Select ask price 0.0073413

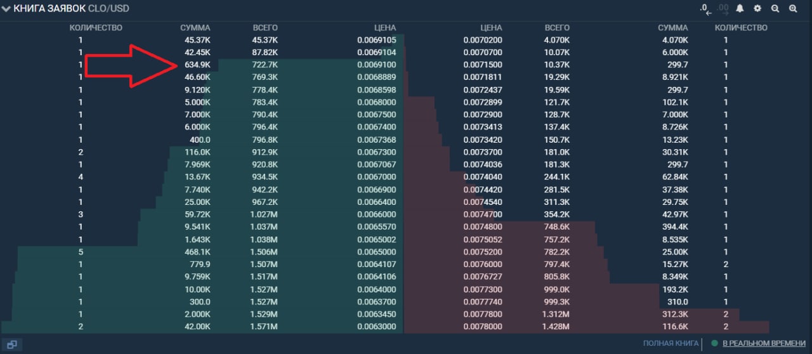[483, 128]
